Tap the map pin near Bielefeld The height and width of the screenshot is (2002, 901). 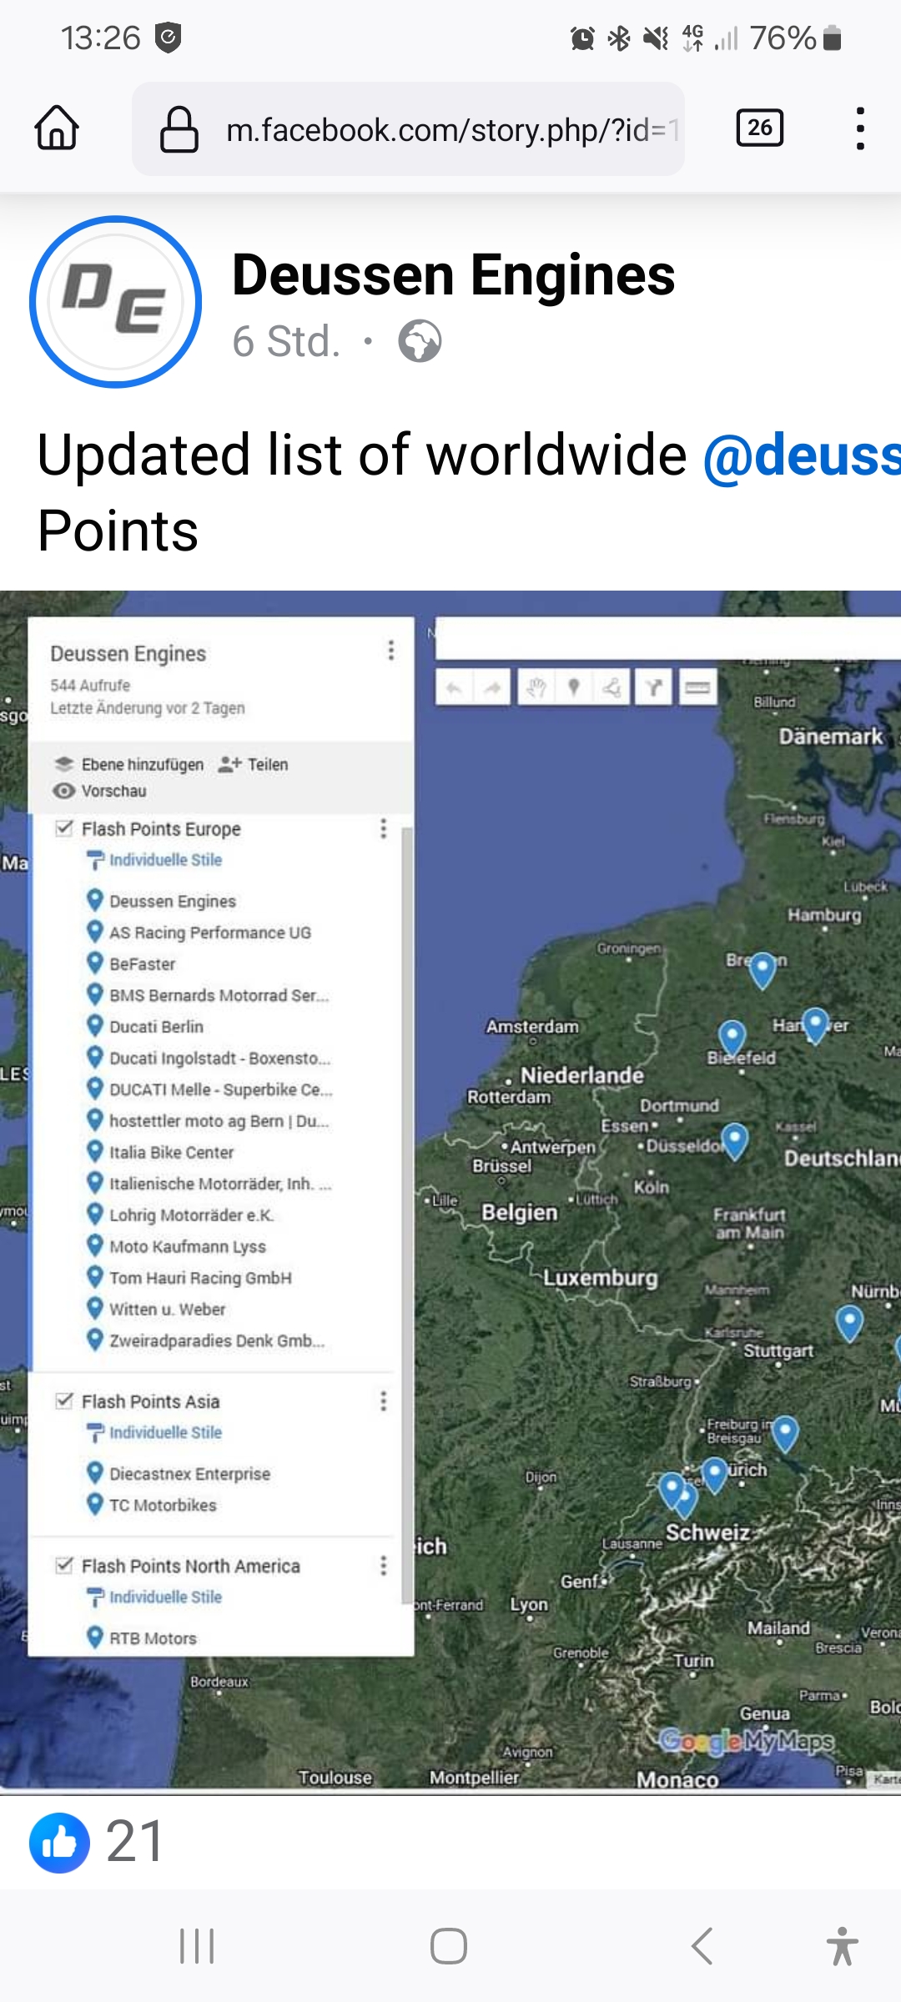pyautogui.click(x=732, y=1036)
